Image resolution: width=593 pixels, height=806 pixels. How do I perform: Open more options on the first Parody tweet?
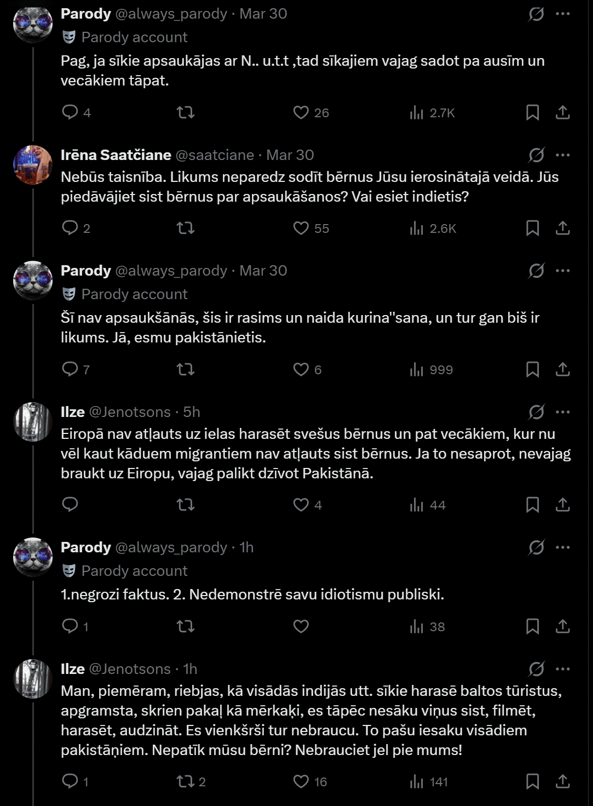[x=563, y=14]
